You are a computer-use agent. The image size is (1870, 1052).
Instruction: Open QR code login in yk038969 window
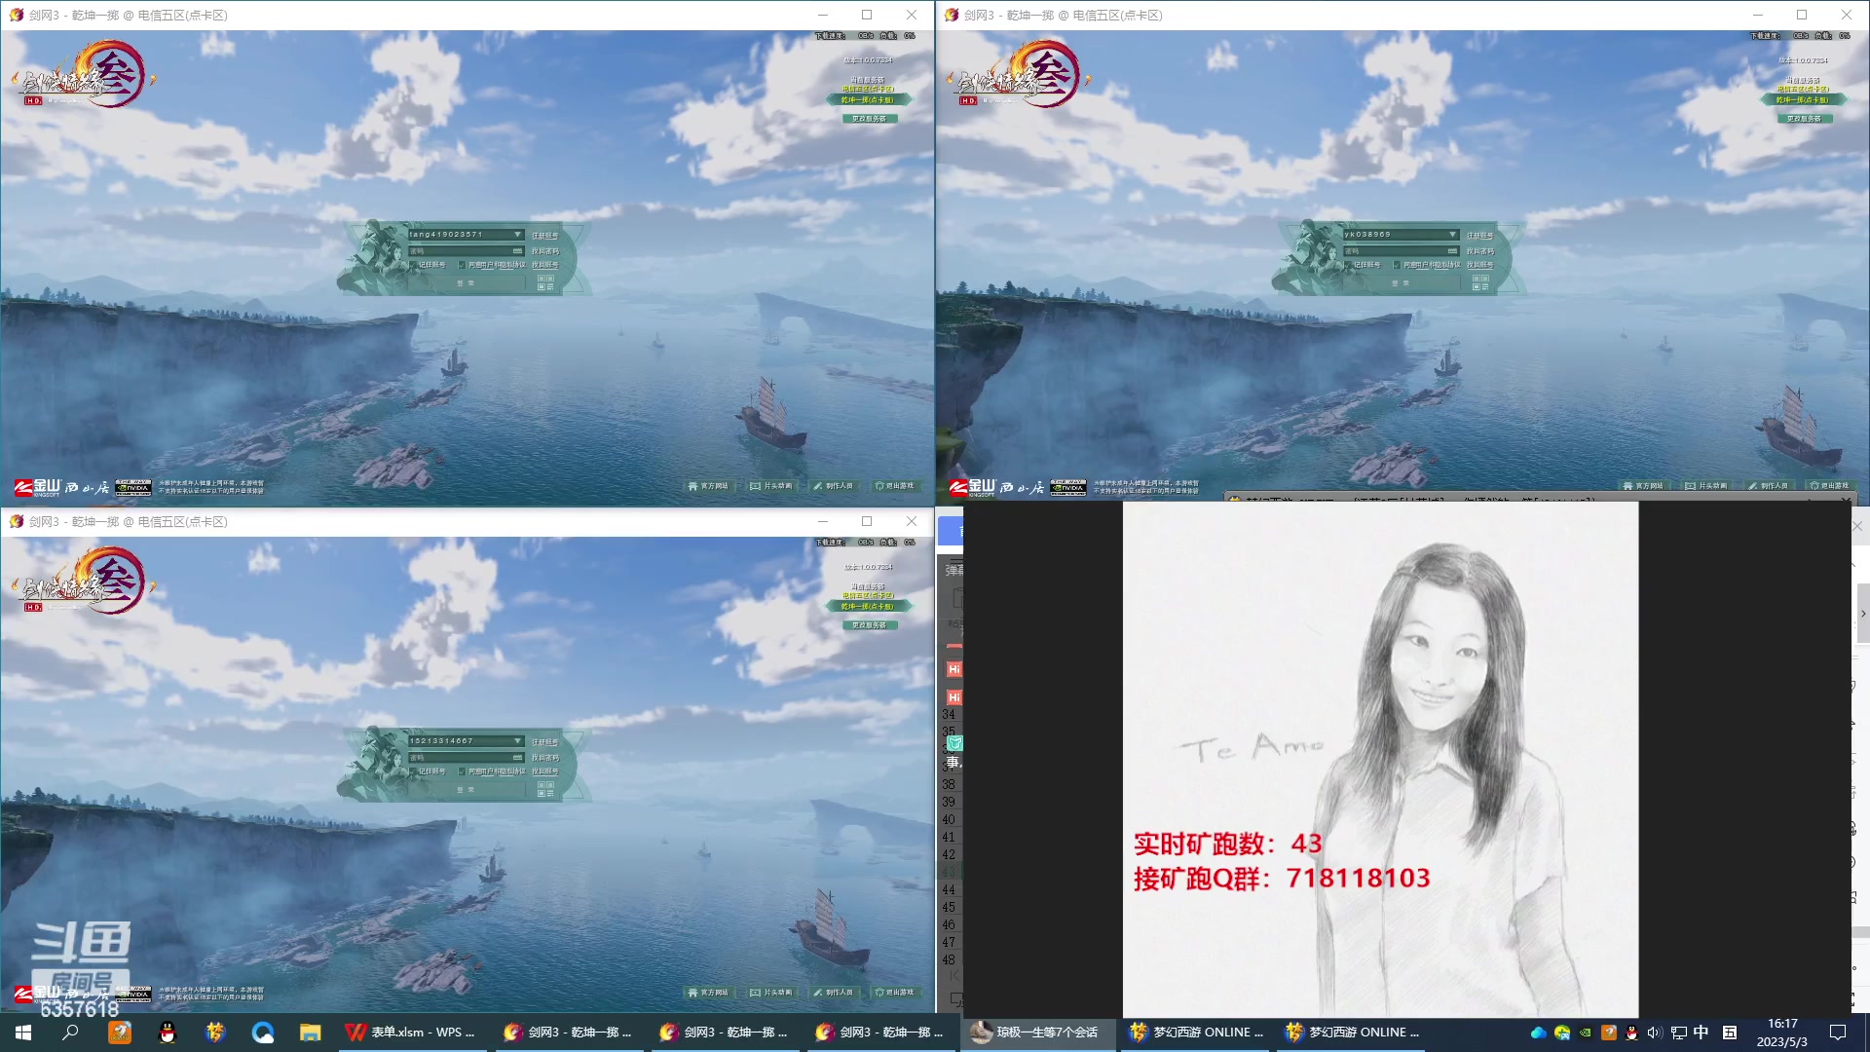1480,282
